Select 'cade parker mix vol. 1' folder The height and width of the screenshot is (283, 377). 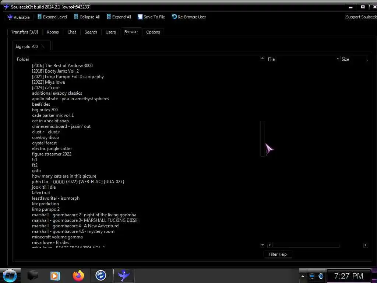pyautogui.click(x=53, y=115)
